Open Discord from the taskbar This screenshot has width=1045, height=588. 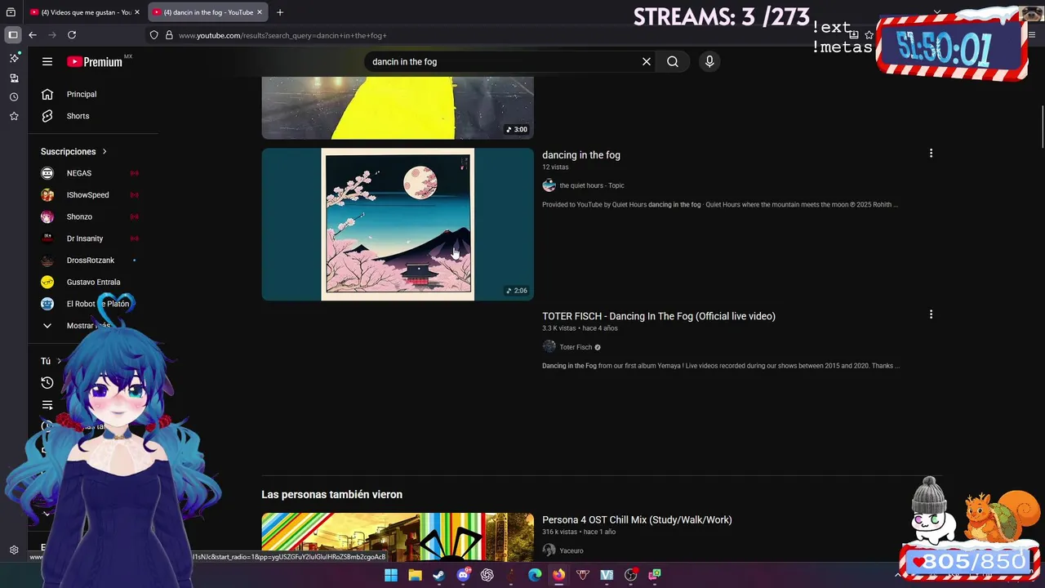pos(463,575)
